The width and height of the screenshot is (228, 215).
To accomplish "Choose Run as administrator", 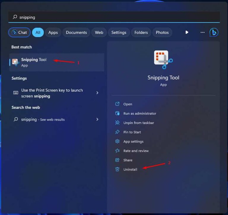I will point(140,114).
